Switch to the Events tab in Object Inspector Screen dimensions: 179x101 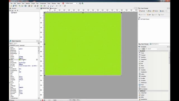point(17,45)
